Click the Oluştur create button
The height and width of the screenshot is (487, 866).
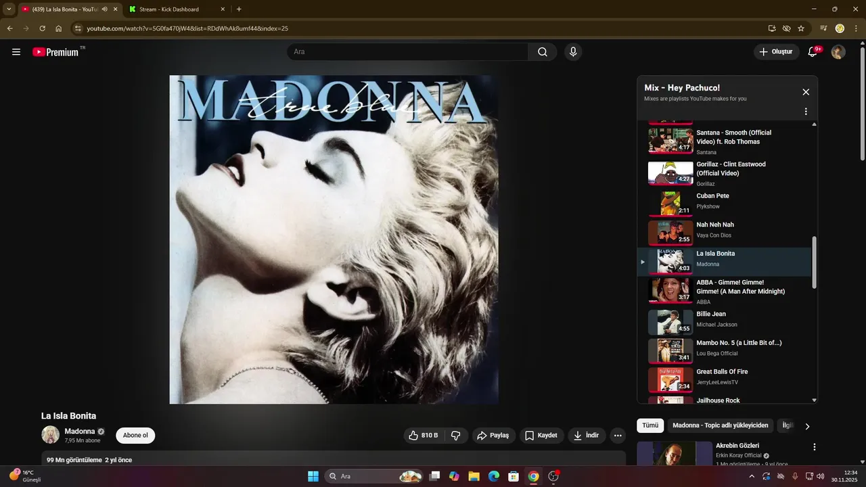(x=777, y=52)
